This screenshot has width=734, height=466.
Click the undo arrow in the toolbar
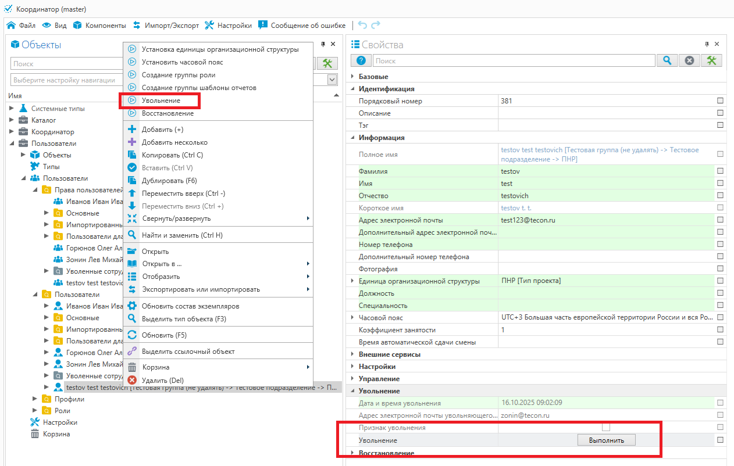[x=362, y=25]
